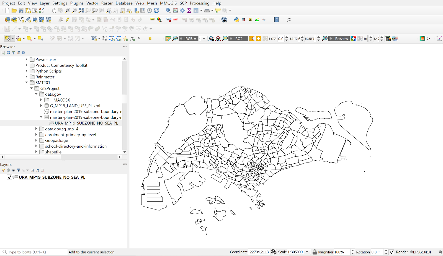This screenshot has height=256, width=443.
Task: Open the Processing Toolbox gear icon
Action: [182, 11]
